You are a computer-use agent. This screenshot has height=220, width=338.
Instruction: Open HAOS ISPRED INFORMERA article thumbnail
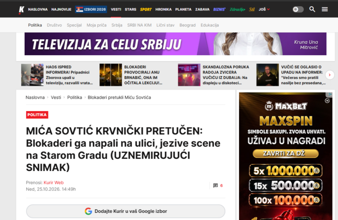[32, 75]
